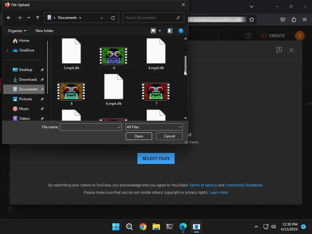312x234 pixels.
Task: Click the send feedback icon in upload panel
Action: [x=279, y=50]
